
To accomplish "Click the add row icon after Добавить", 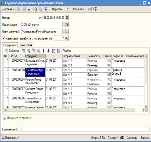I will pyautogui.click(x=24, y=51).
